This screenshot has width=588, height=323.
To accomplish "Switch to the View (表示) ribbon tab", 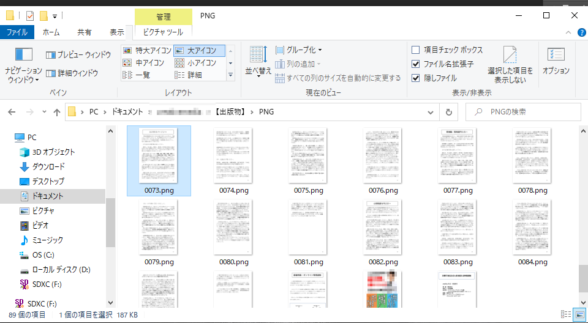I will click(116, 32).
